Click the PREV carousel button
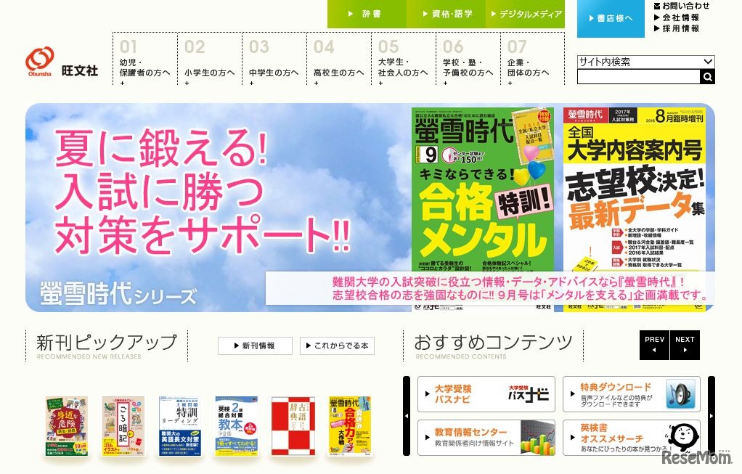The width and height of the screenshot is (742, 474). (654, 345)
